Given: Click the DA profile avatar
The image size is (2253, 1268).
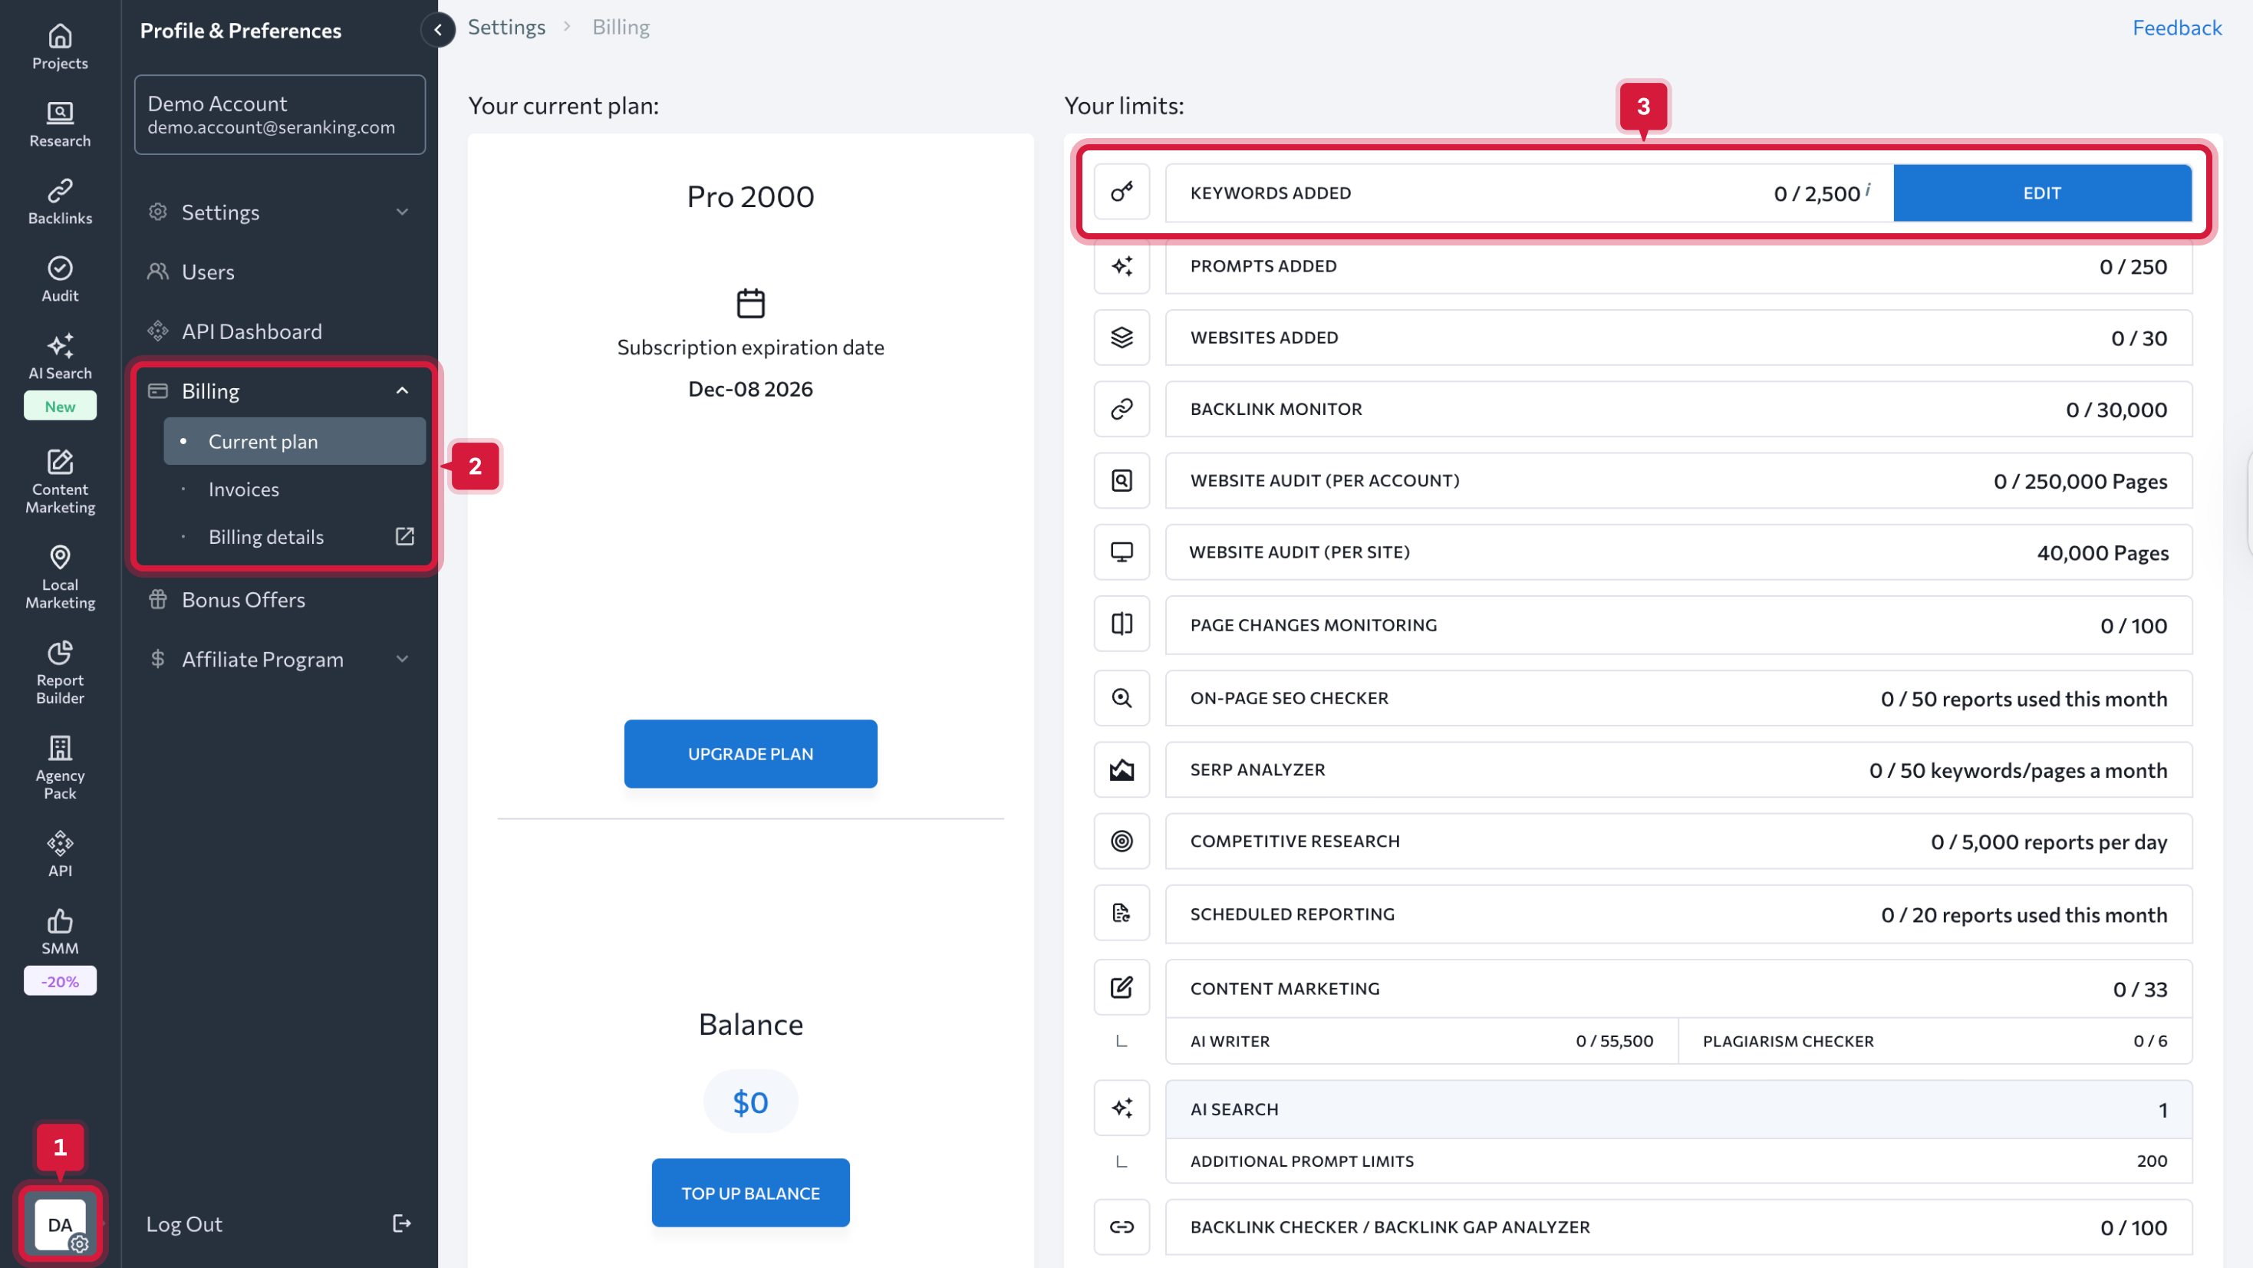Looking at the screenshot, I should point(60,1223).
